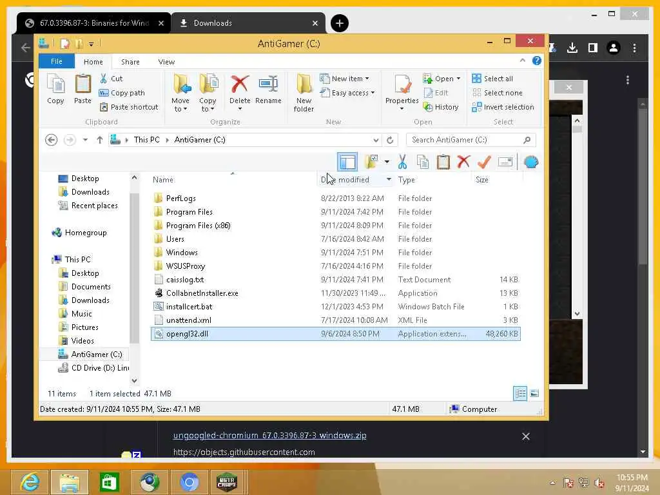Click the blue shell globe icon in toolbar
660x495 pixels.
[531, 162]
